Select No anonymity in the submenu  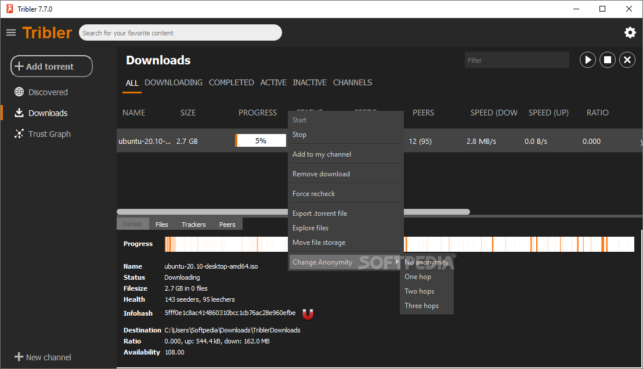427,262
